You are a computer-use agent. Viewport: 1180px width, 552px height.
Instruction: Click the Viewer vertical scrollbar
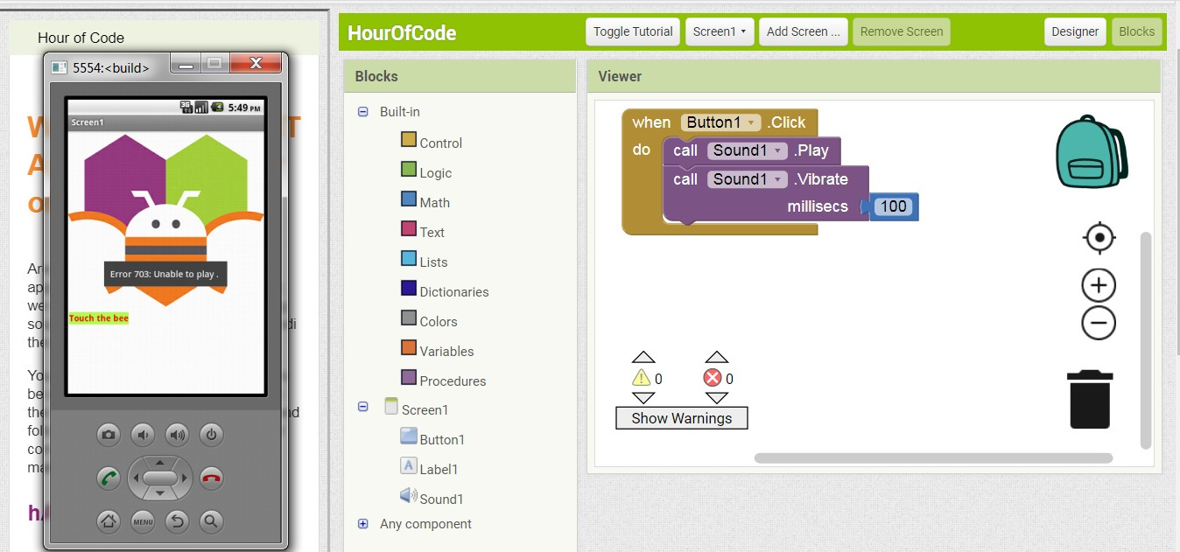click(1146, 340)
